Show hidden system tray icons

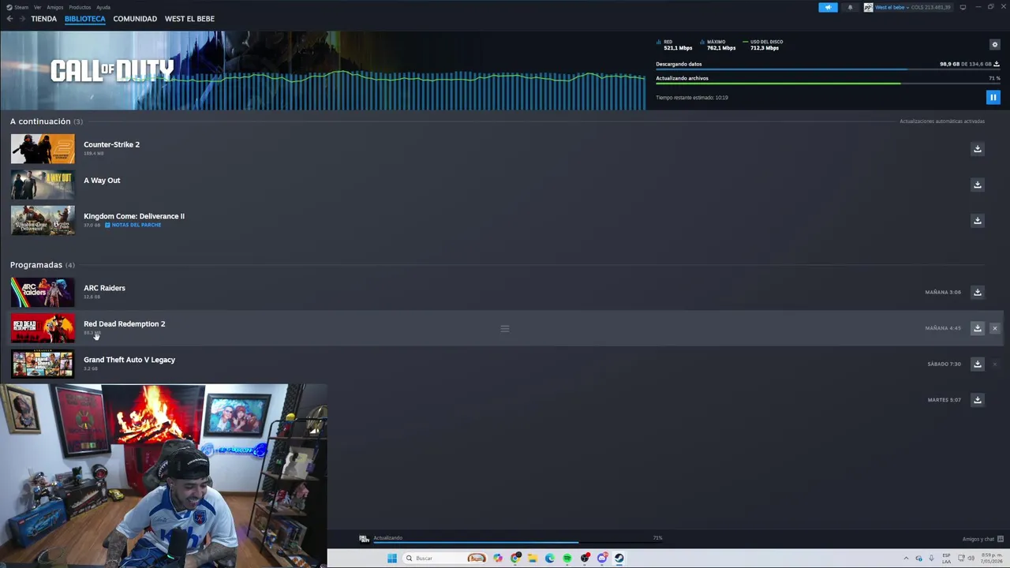pos(906,559)
